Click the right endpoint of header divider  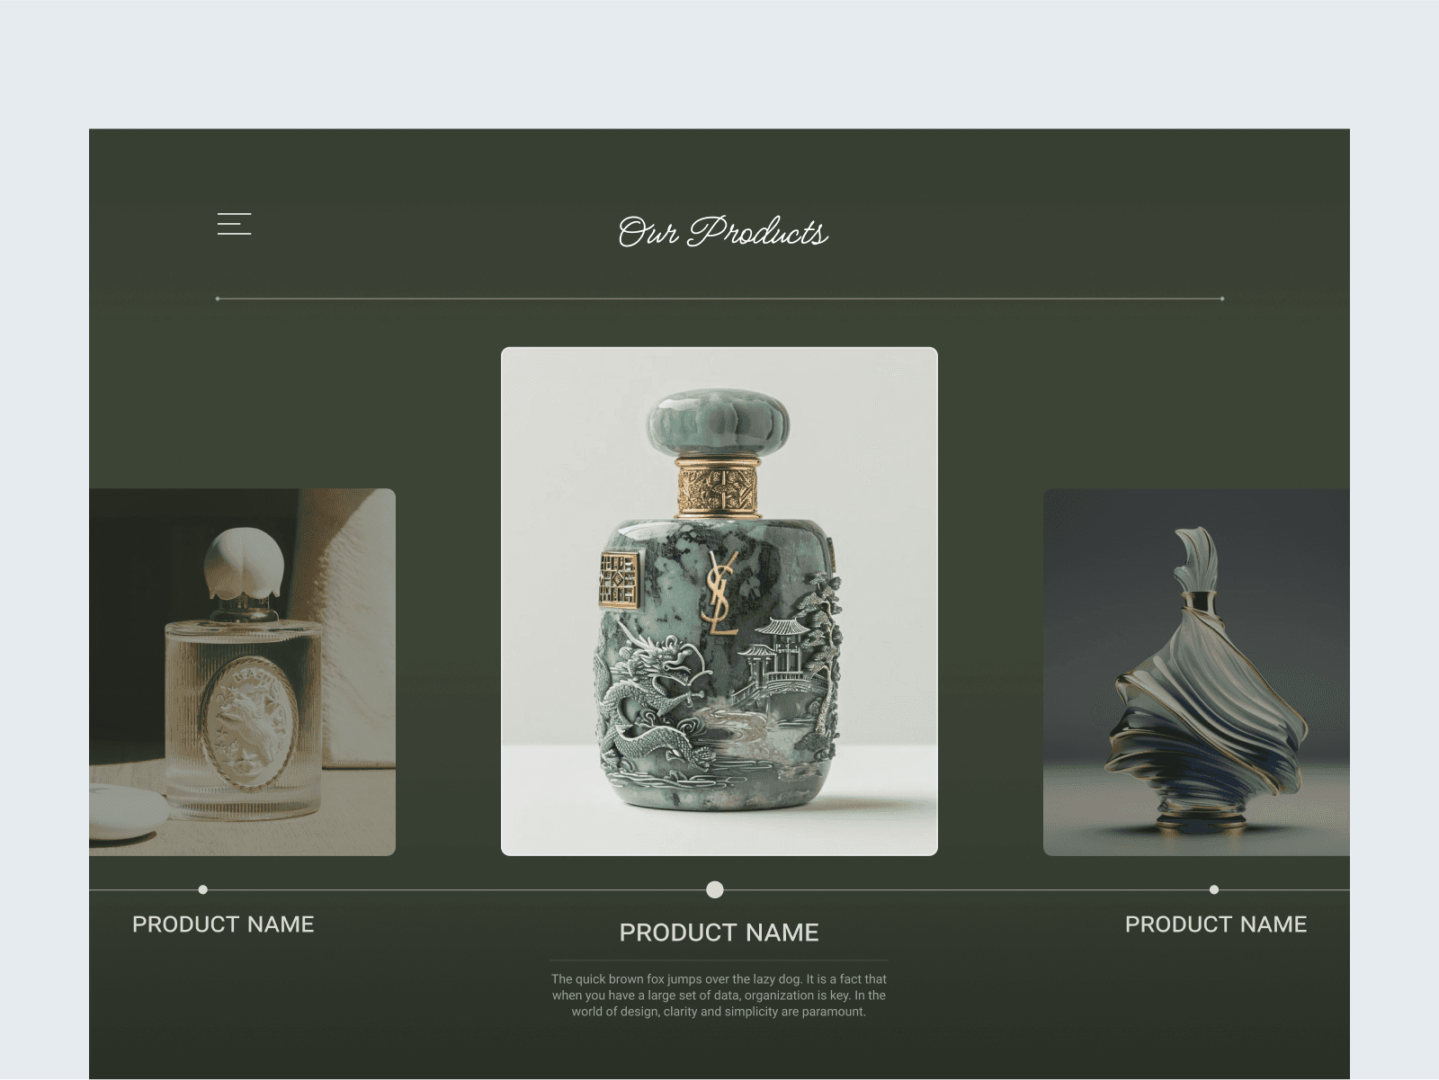point(1222,299)
